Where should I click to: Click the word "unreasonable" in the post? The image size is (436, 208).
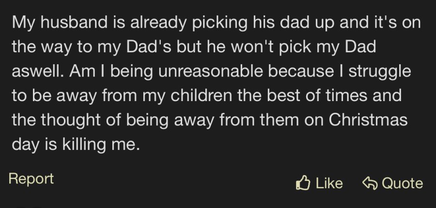[x=211, y=71]
